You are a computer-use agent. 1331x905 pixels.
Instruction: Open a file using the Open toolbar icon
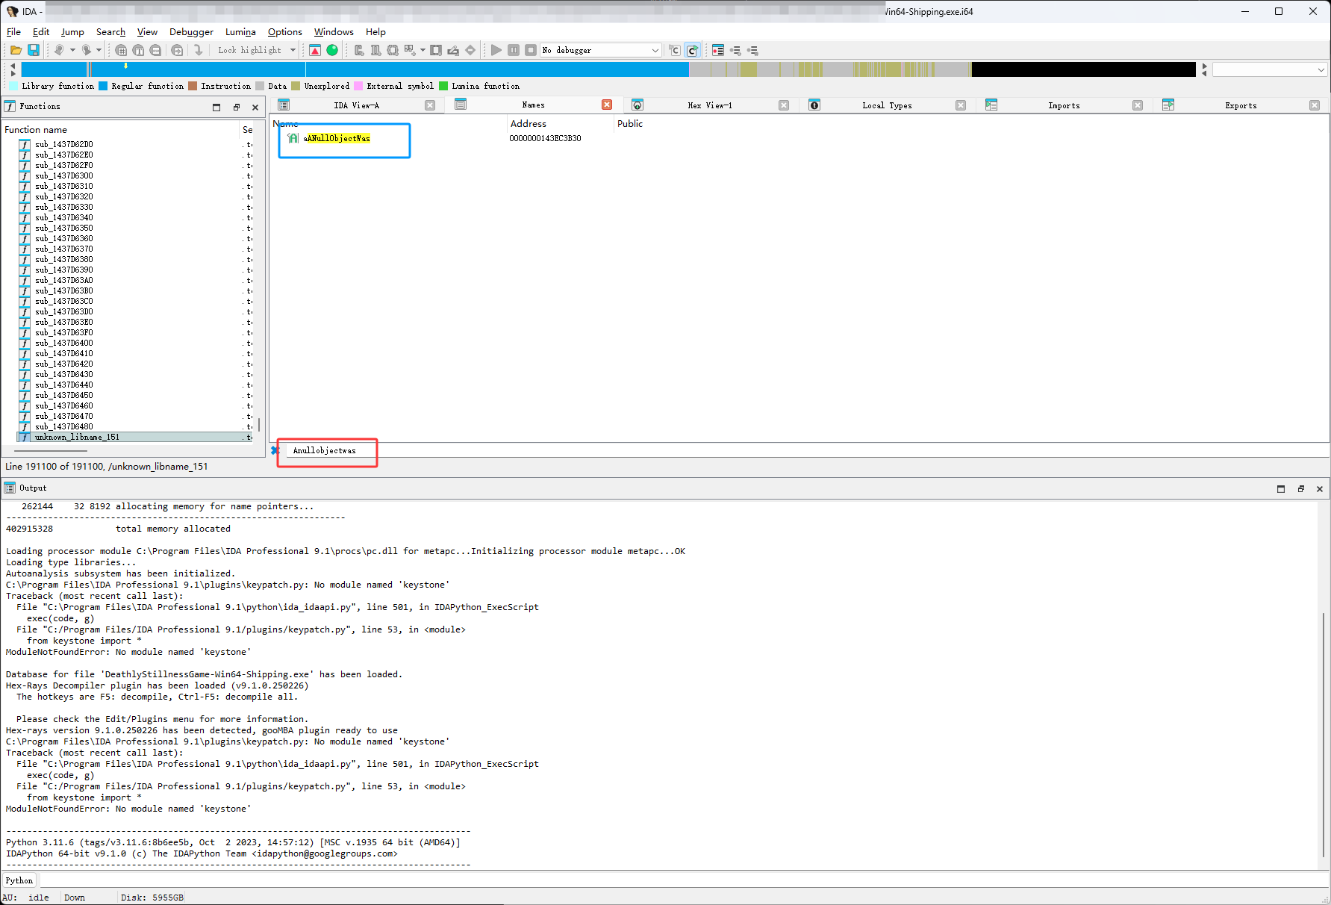(16, 49)
